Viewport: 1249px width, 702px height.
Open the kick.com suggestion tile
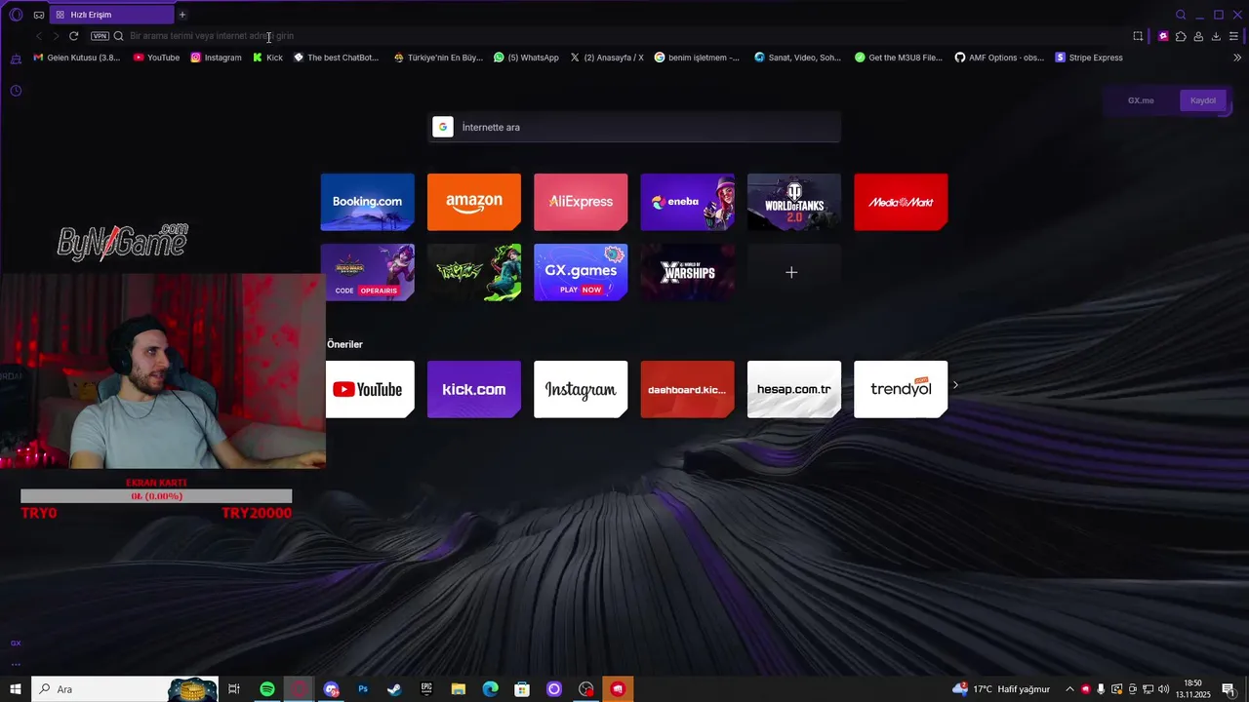click(x=474, y=389)
